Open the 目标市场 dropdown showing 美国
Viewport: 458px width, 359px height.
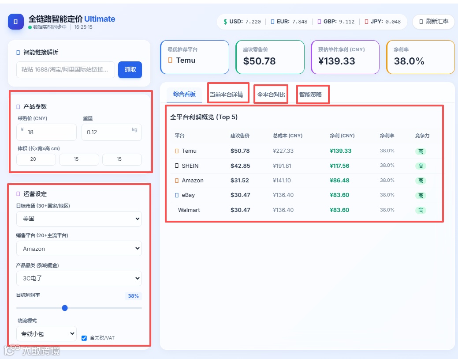click(79, 219)
